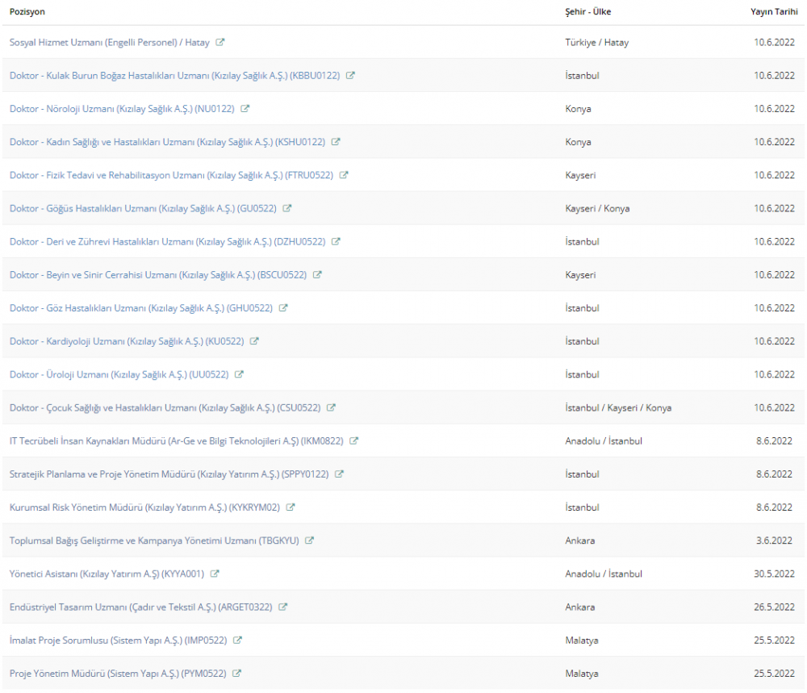Select Konya cell in Nöroloji Uzmanı row

(x=578, y=109)
